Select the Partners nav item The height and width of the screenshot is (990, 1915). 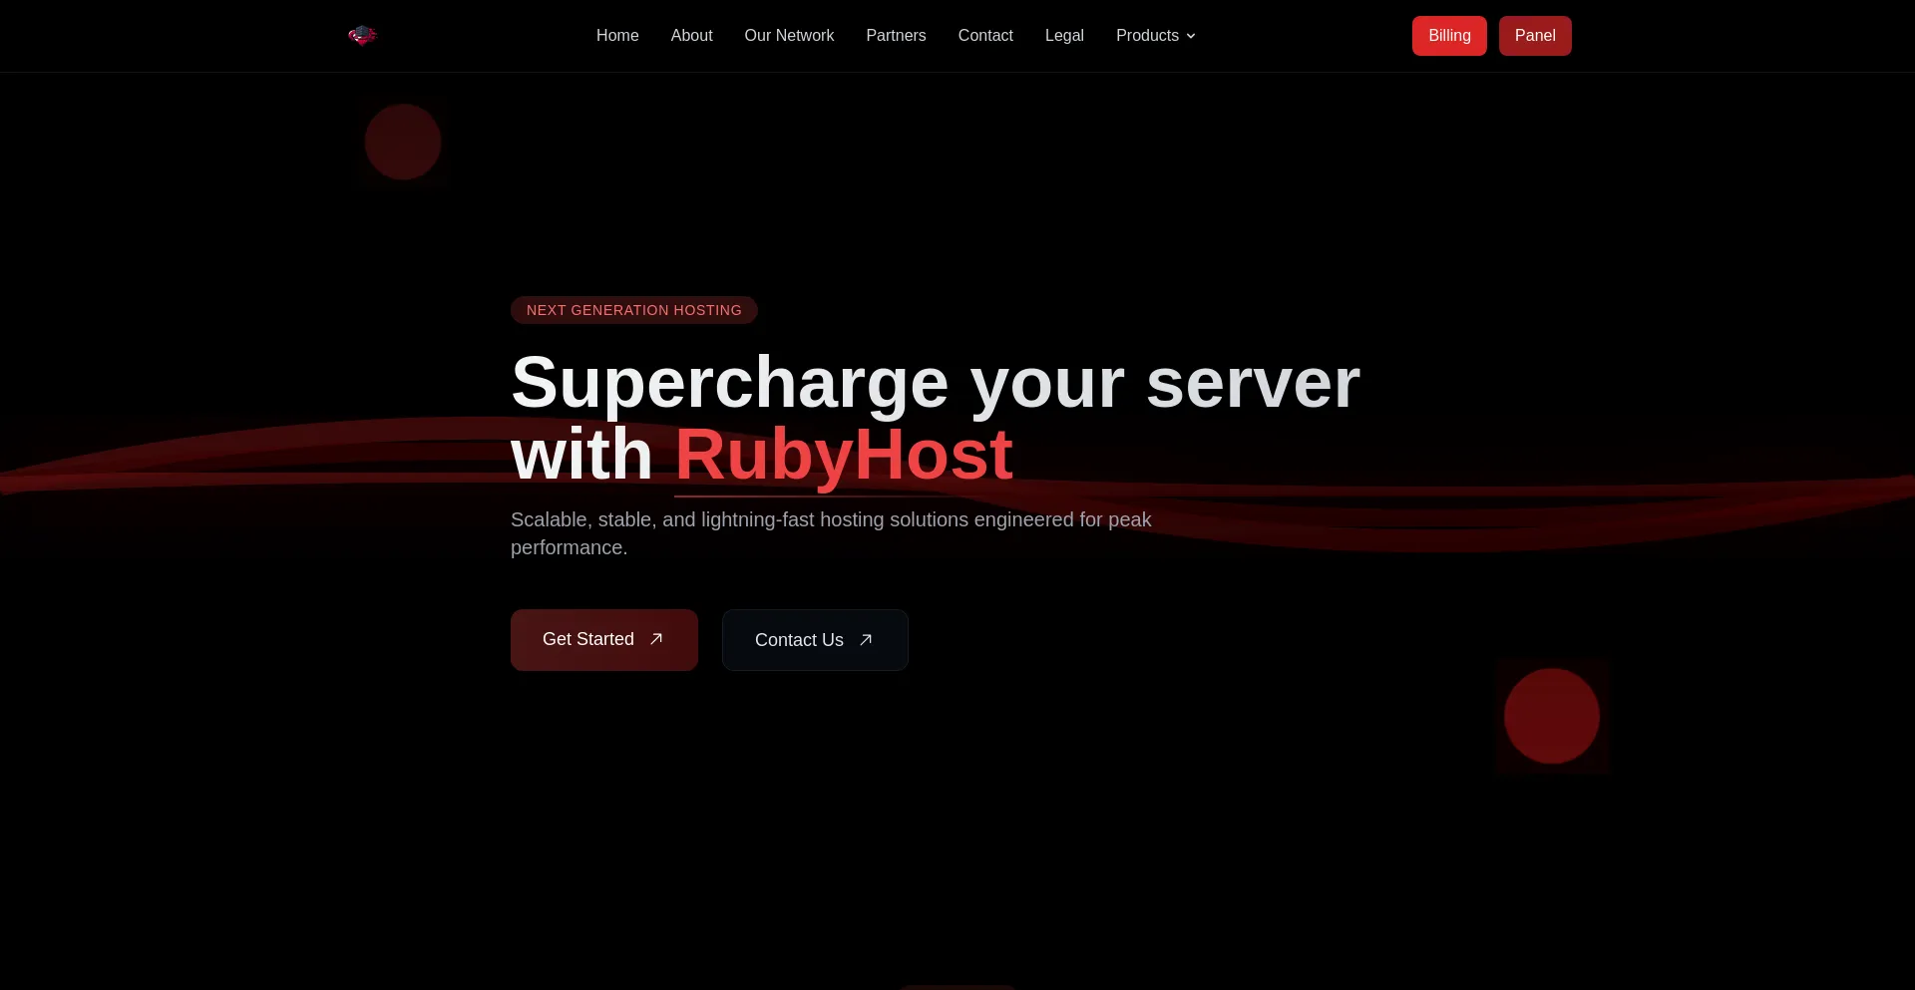[x=896, y=36]
